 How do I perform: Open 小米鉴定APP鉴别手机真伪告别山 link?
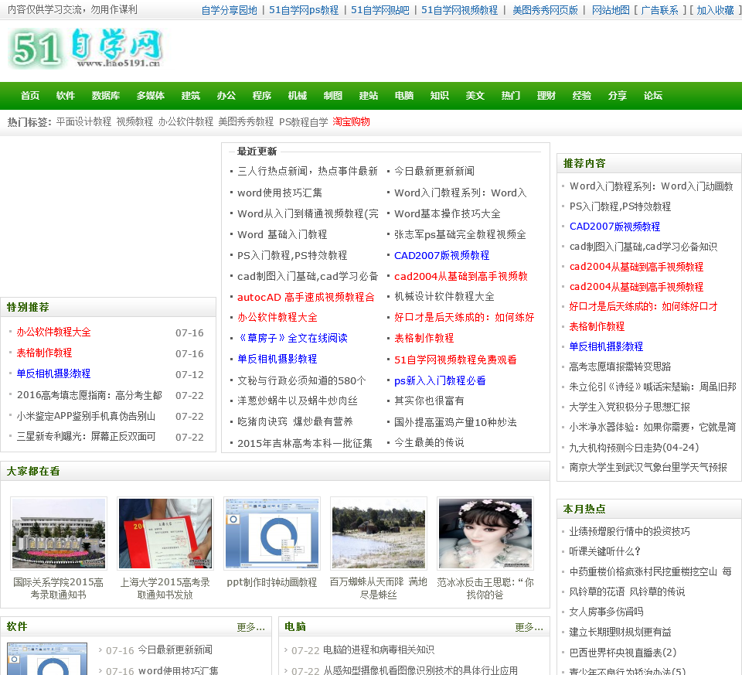[86, 416]
